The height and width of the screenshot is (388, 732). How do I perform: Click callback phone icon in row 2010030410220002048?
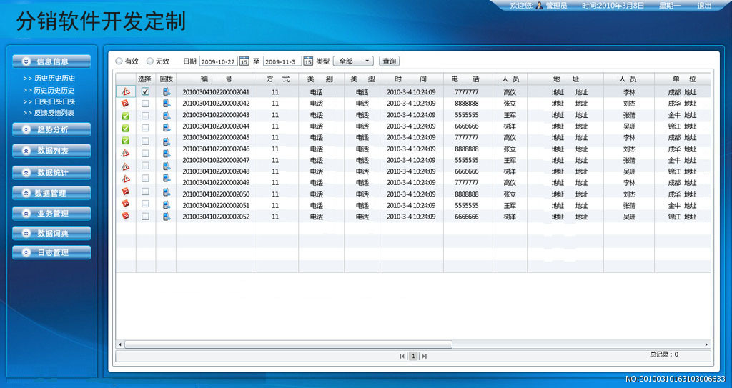(166, 179)
